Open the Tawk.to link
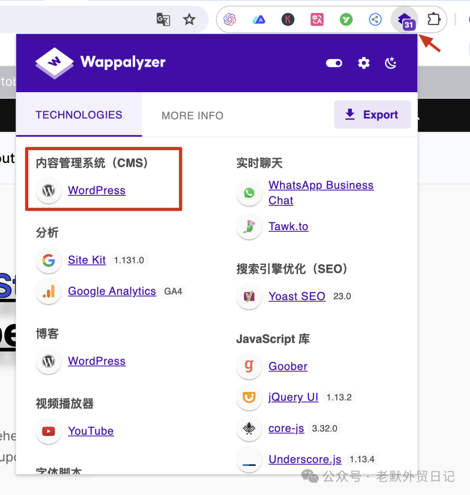This screenshot has width=470, height=495. (x=289, y=226)
